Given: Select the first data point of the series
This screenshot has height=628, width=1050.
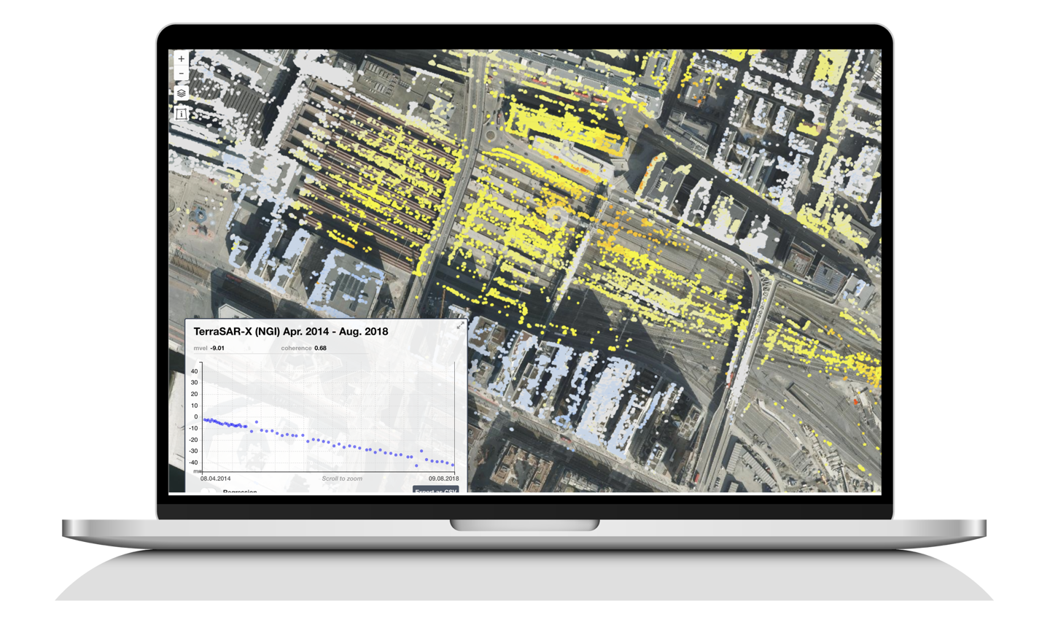Looking at the screenshot, I should click(204, 419).
